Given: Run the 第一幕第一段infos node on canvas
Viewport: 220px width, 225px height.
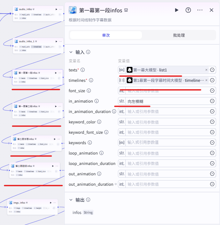Looking at the screenshot, I should pyautogui.click(x=56, y=73).
